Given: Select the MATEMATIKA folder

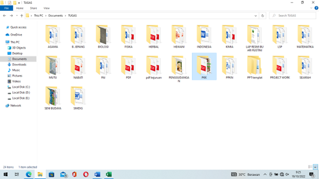Looking at the screenshot, I should 305,37.
